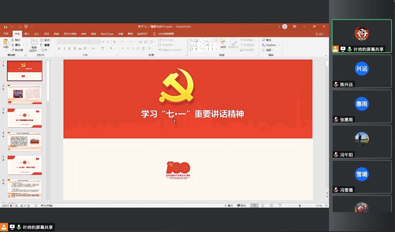Click the Undo arrow in the quick access toolbar
The image size is (395, 232).
tap(12, 26)
